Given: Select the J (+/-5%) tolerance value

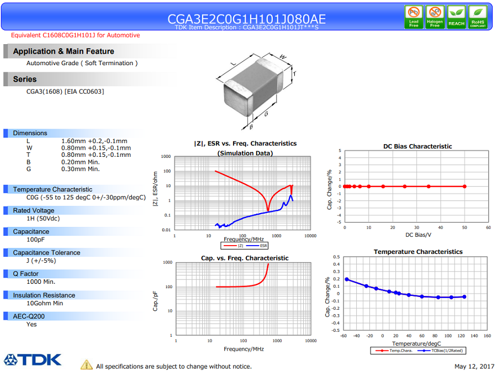Looking at the screenshot, I should click(x=41, y=261).
